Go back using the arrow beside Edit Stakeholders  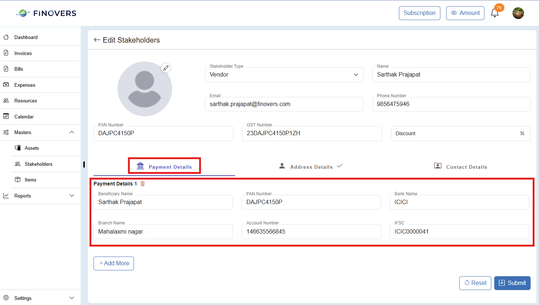tap(97, 40)
